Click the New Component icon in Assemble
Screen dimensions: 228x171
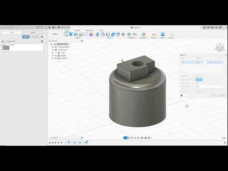pos(129,34)
